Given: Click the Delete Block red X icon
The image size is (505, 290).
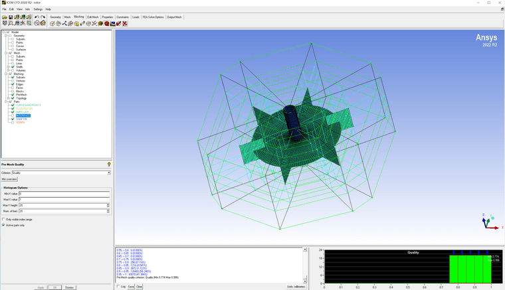Looking at the screenshot, I should click(x=125, y=23).
